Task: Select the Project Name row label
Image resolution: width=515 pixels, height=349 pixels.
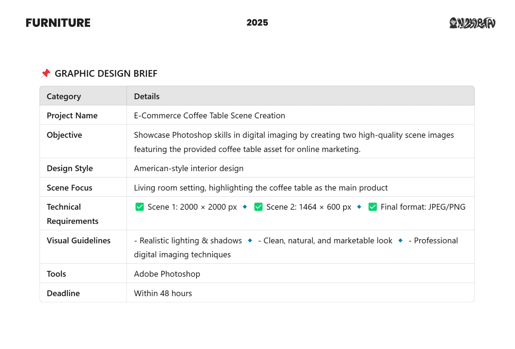Action: [x=72, y=115]
